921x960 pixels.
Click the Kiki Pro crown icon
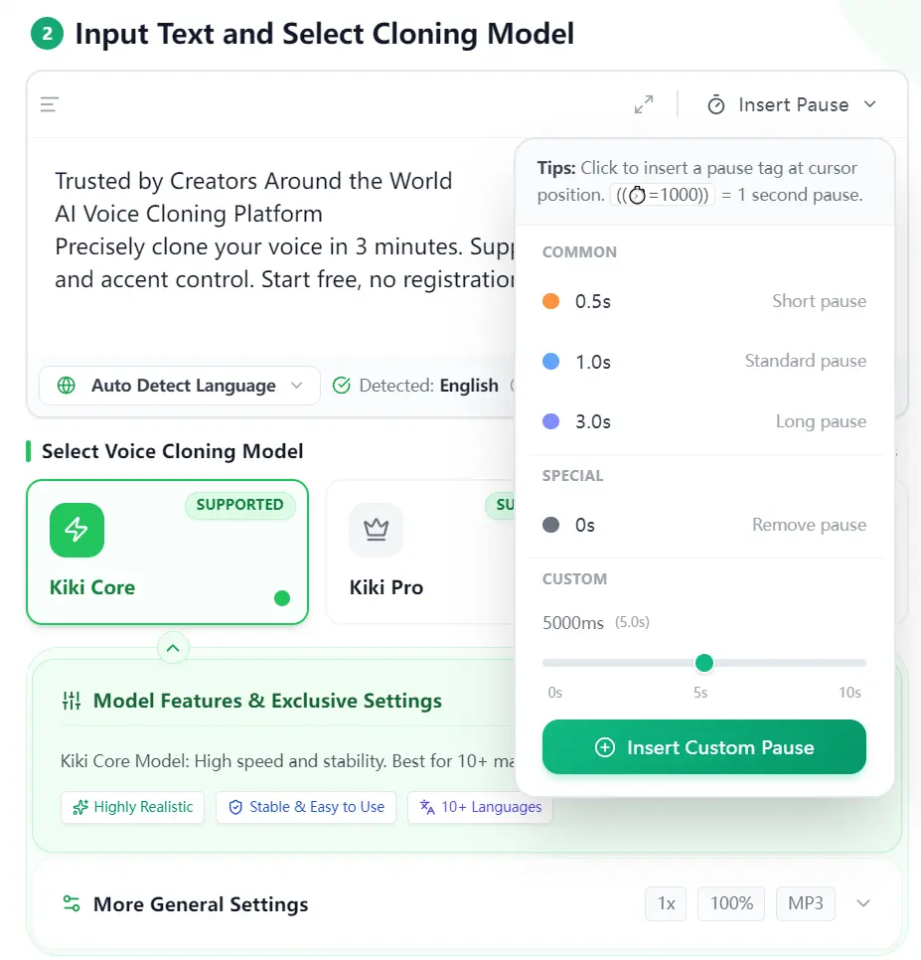(376, 530)
